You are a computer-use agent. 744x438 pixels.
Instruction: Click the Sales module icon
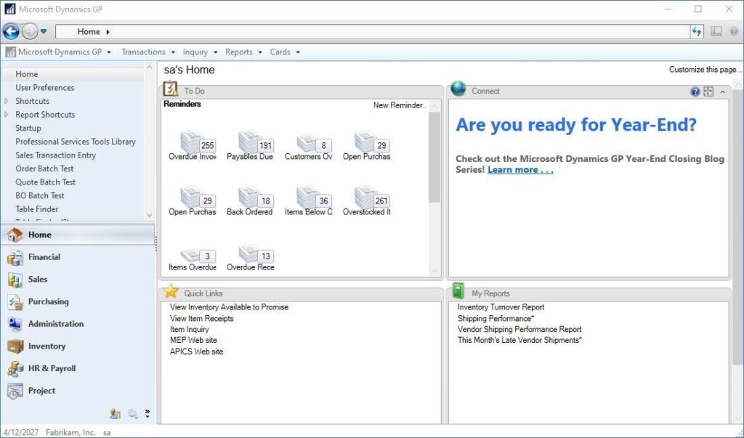15,279
